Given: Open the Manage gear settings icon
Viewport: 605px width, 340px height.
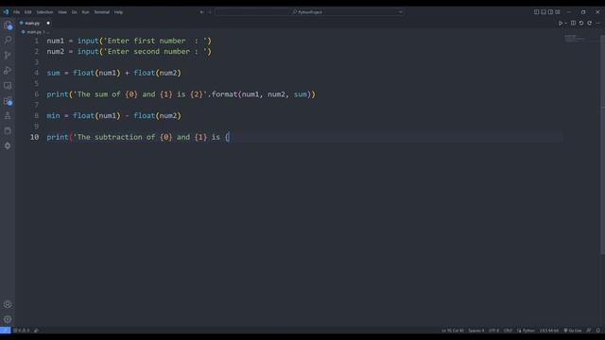Looking at the screenshot, I should coord(8,319).
